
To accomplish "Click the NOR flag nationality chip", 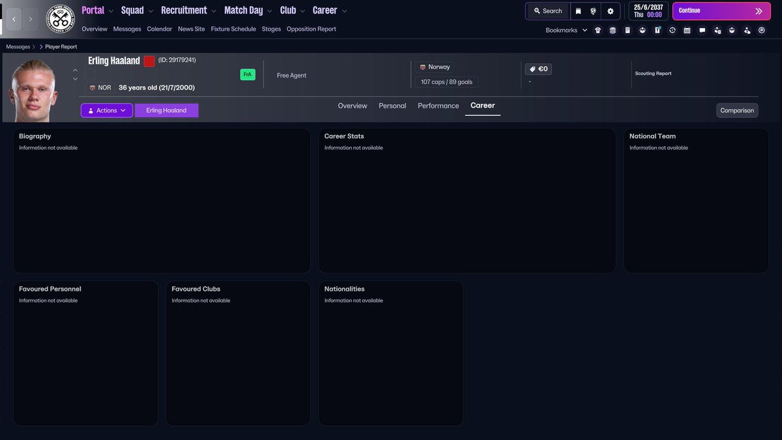I will (99, 87).
